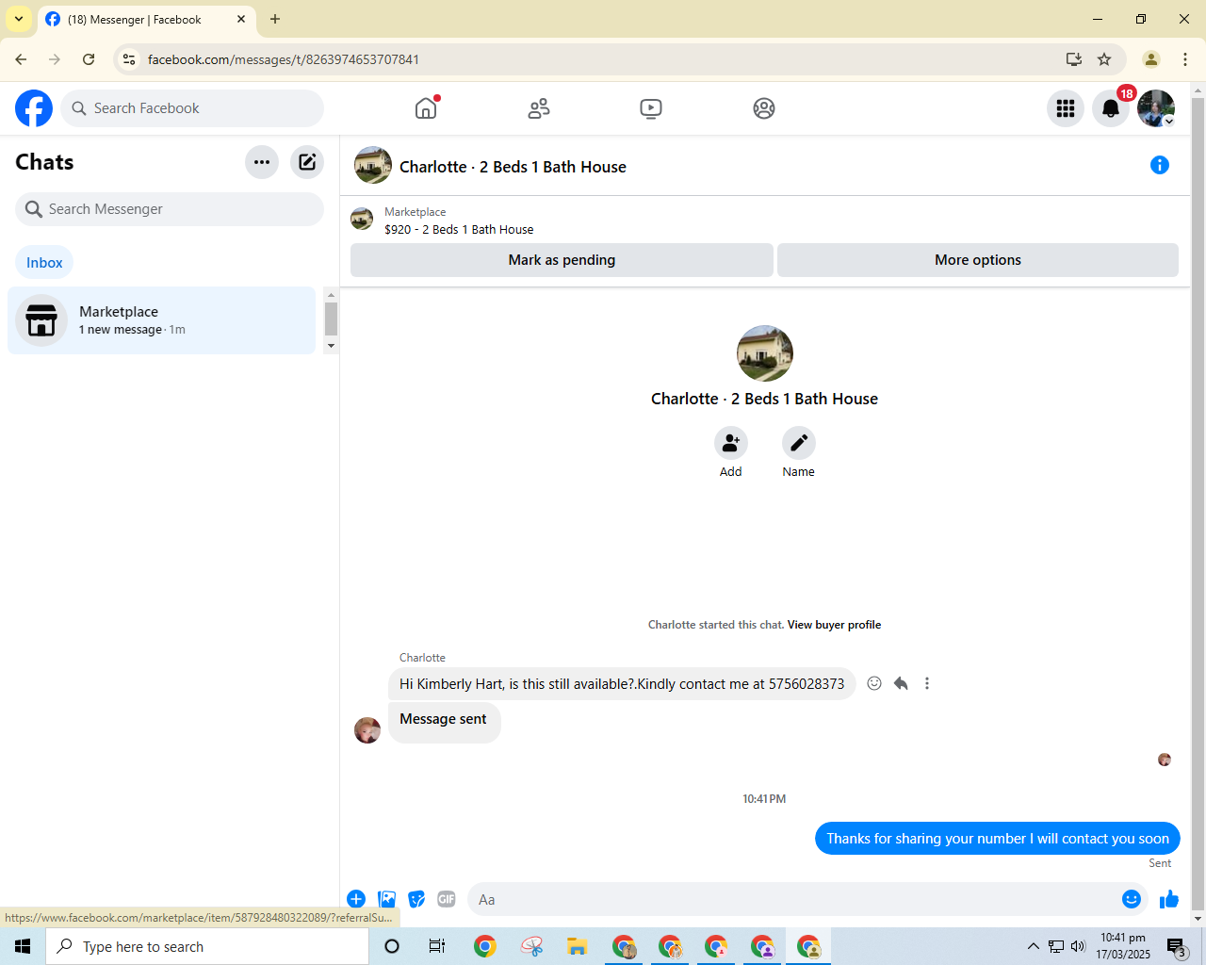This screenshot has height=965, width=1206.
Task: Open more actions for Charlotte's message
Action: [x=927, y=683]
